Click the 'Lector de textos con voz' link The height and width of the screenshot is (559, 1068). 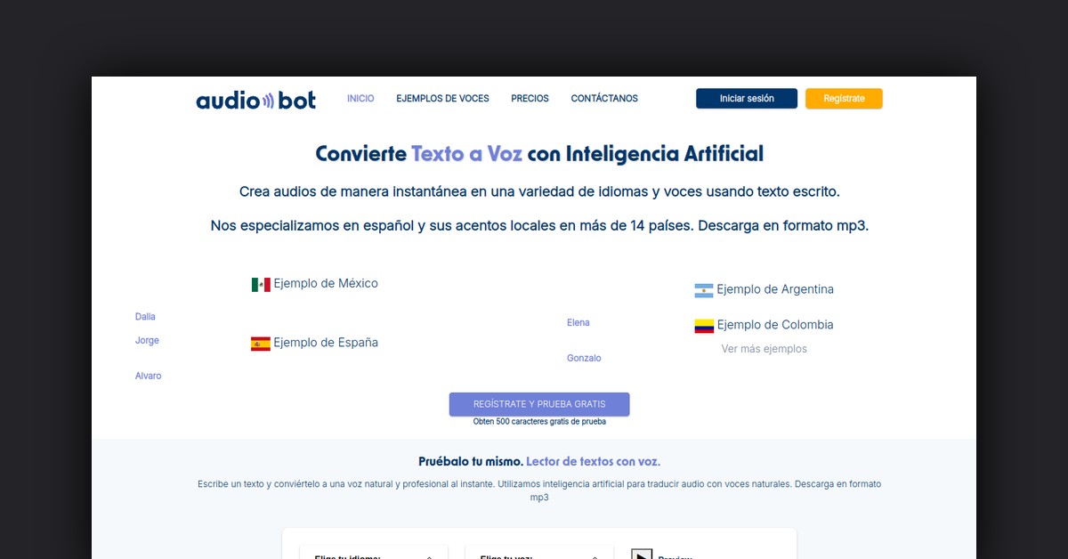[593, 461]
